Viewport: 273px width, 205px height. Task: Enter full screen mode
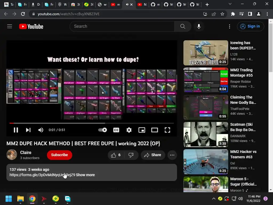pos(167,130)
